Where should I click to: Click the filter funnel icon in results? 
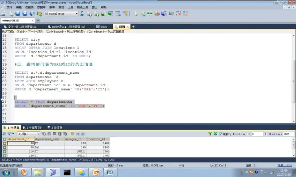[210, 134]
